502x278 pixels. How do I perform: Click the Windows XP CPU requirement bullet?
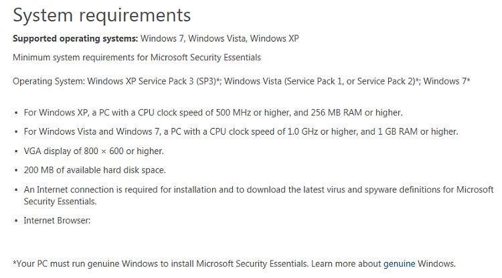(214, 113)
